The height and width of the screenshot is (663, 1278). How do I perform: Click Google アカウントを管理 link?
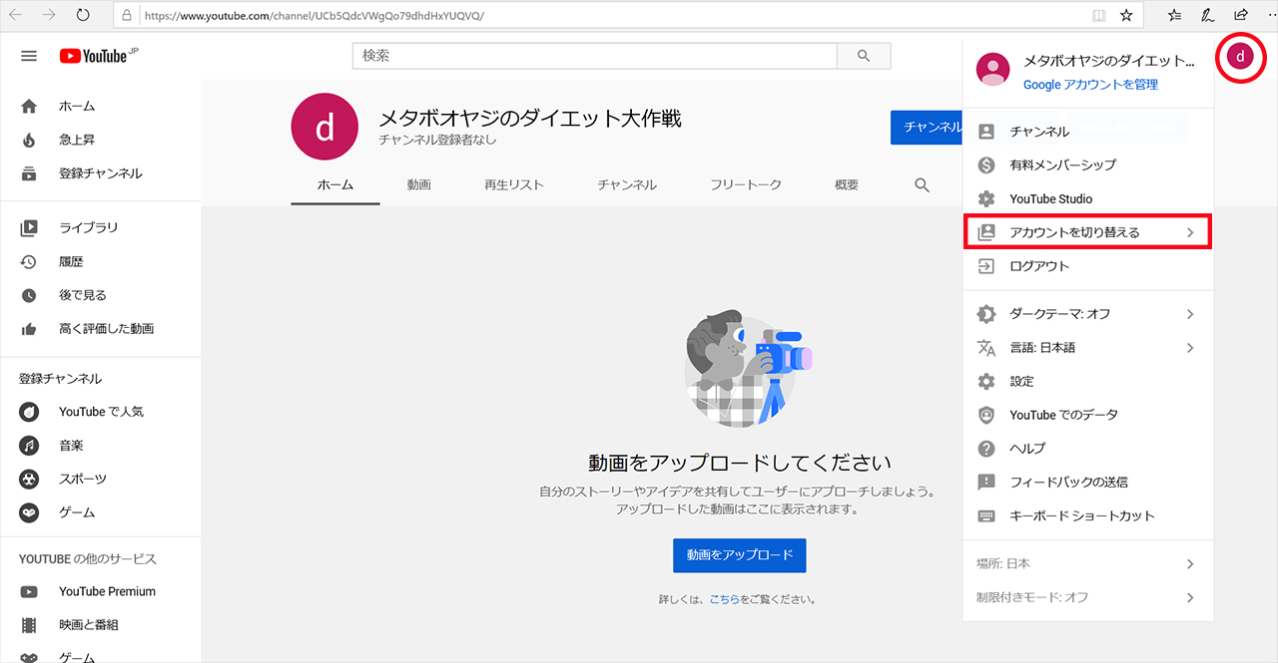point(1090,85)
